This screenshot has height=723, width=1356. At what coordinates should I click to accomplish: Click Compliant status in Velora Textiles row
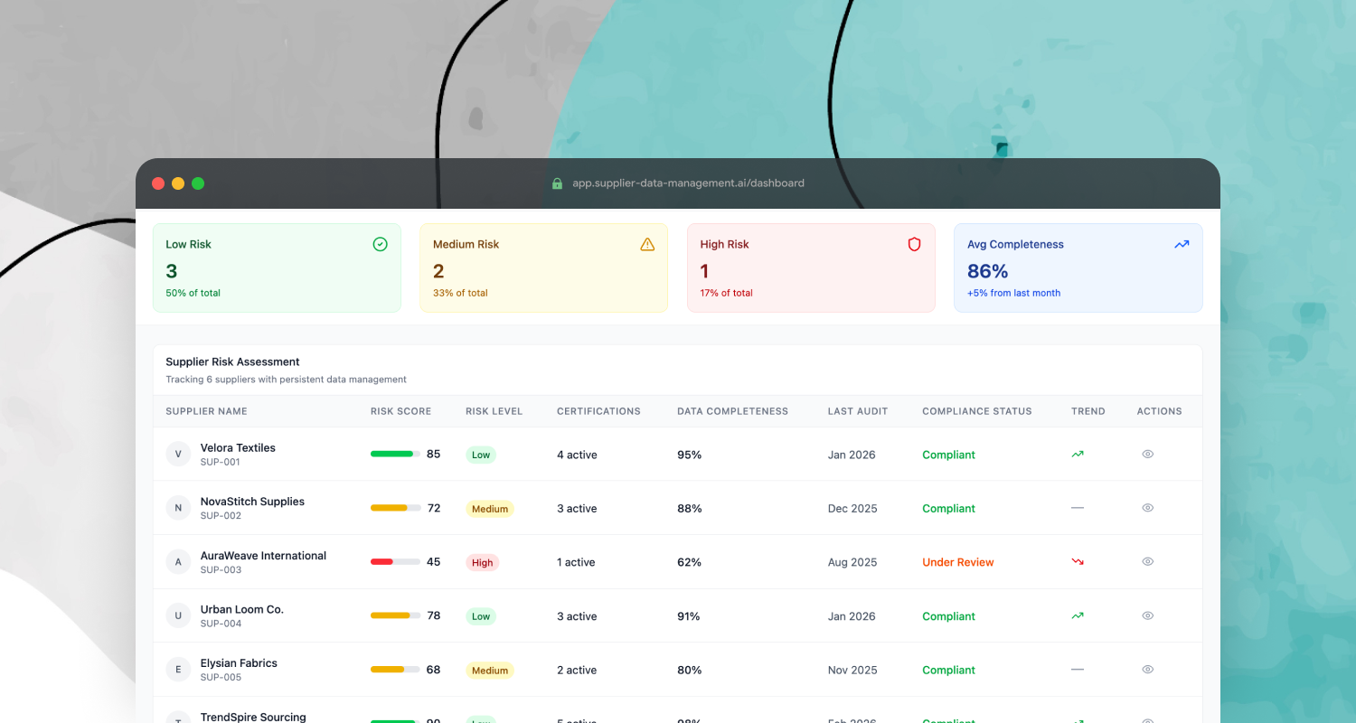click(949, 455)
